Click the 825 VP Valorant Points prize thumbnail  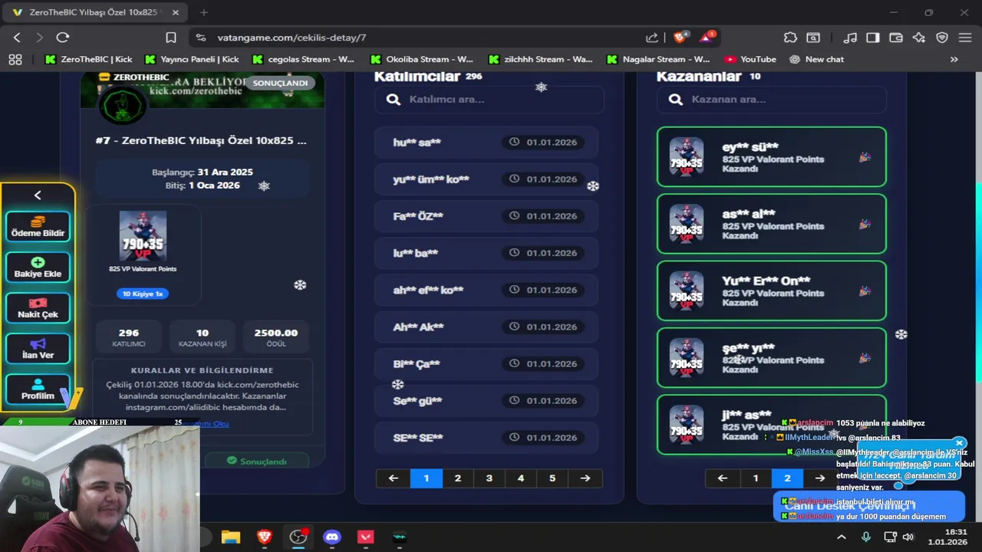(143, 236)
